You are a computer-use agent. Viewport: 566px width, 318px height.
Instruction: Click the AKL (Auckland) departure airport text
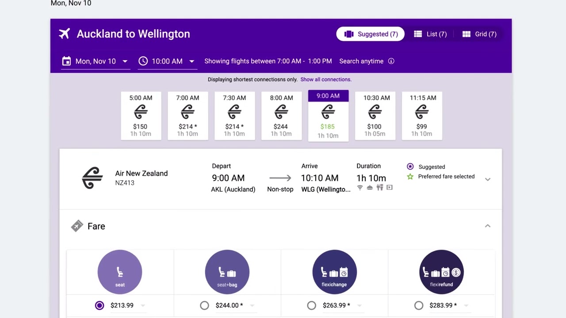pyautogui.click(x=233, y=189)
